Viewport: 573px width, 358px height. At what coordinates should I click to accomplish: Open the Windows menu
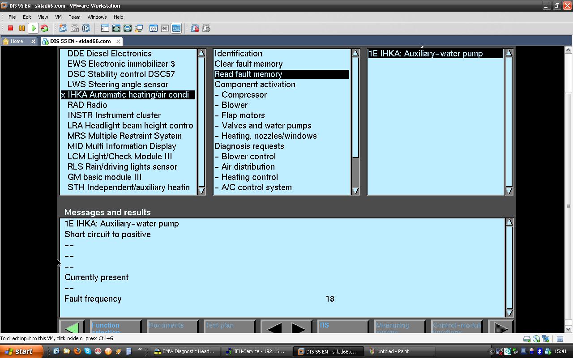point(97,17)
